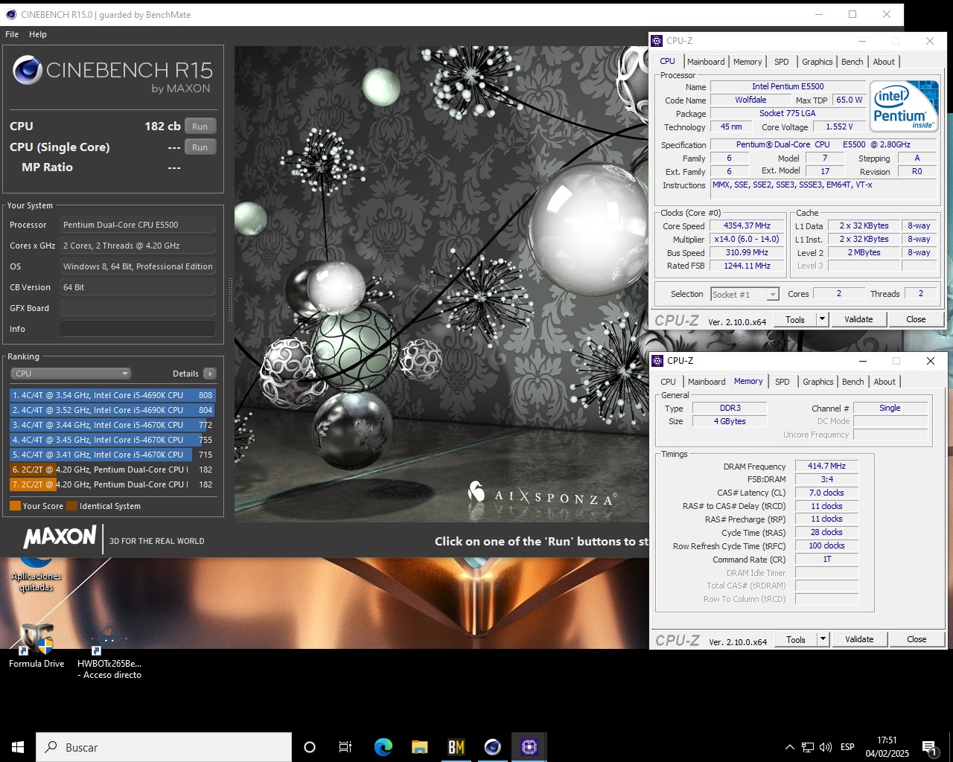Click upper CPU-Z title bar icon
The image size is (953, 762).
coord(657,41)
